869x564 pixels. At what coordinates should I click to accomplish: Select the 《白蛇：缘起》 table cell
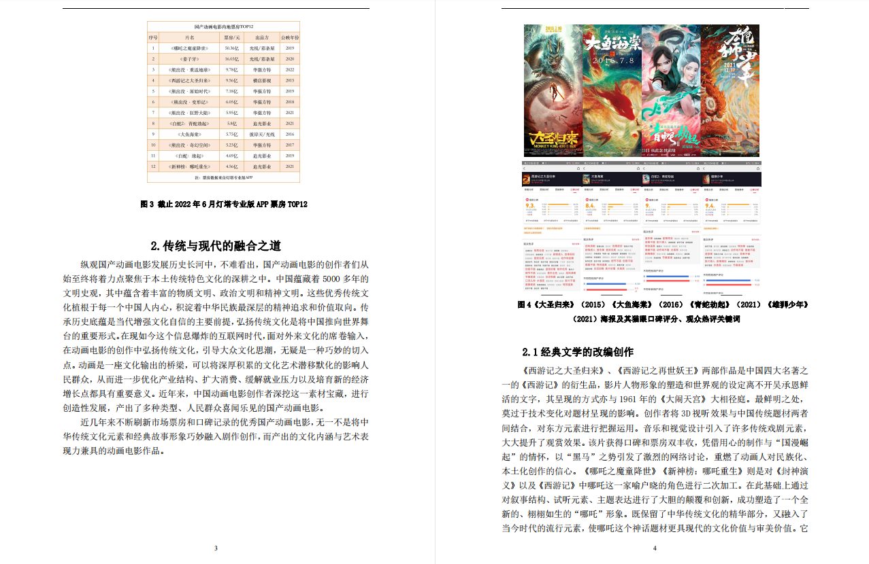[190, 156]
